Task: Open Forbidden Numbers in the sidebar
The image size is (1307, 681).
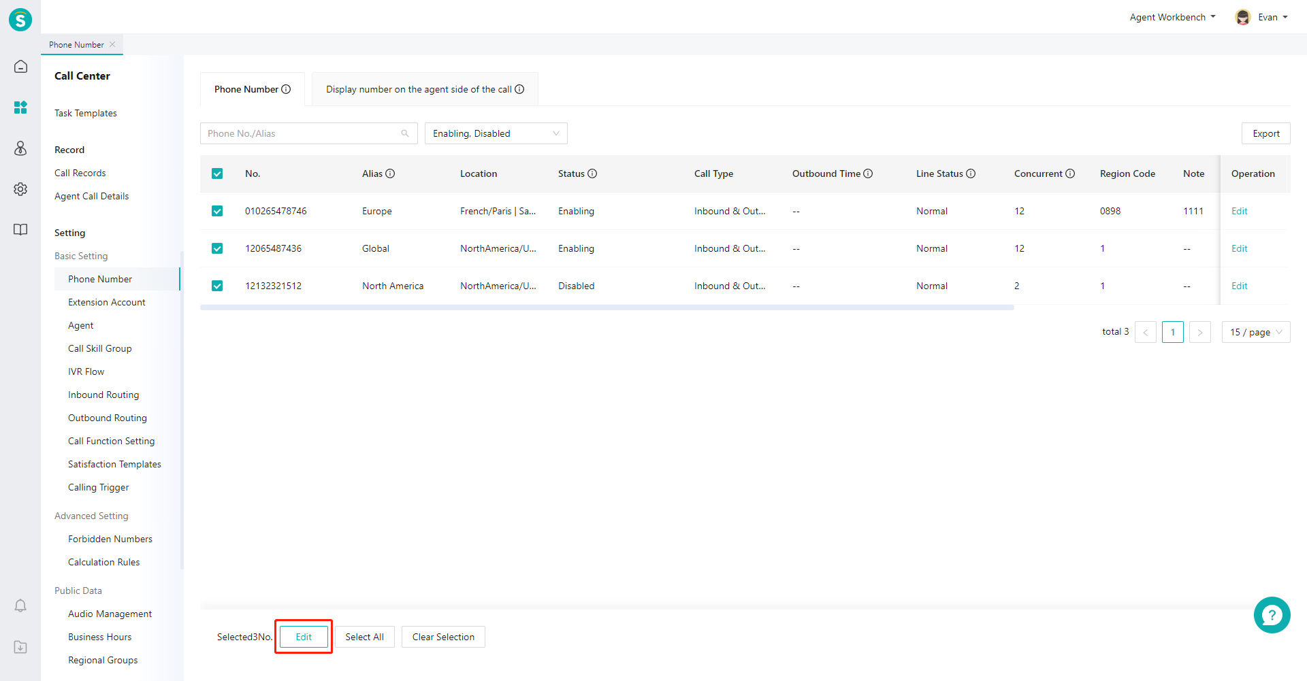Action: pos(110,539)
